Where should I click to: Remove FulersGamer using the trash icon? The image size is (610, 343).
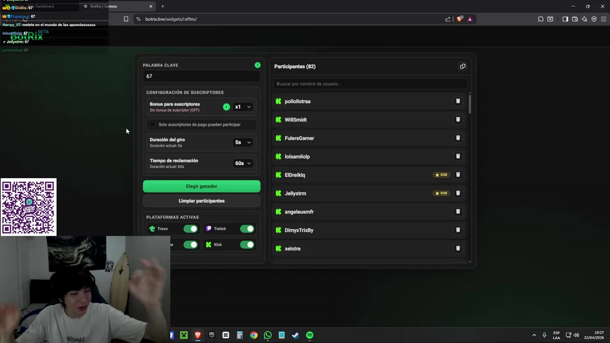click(458, 138)
